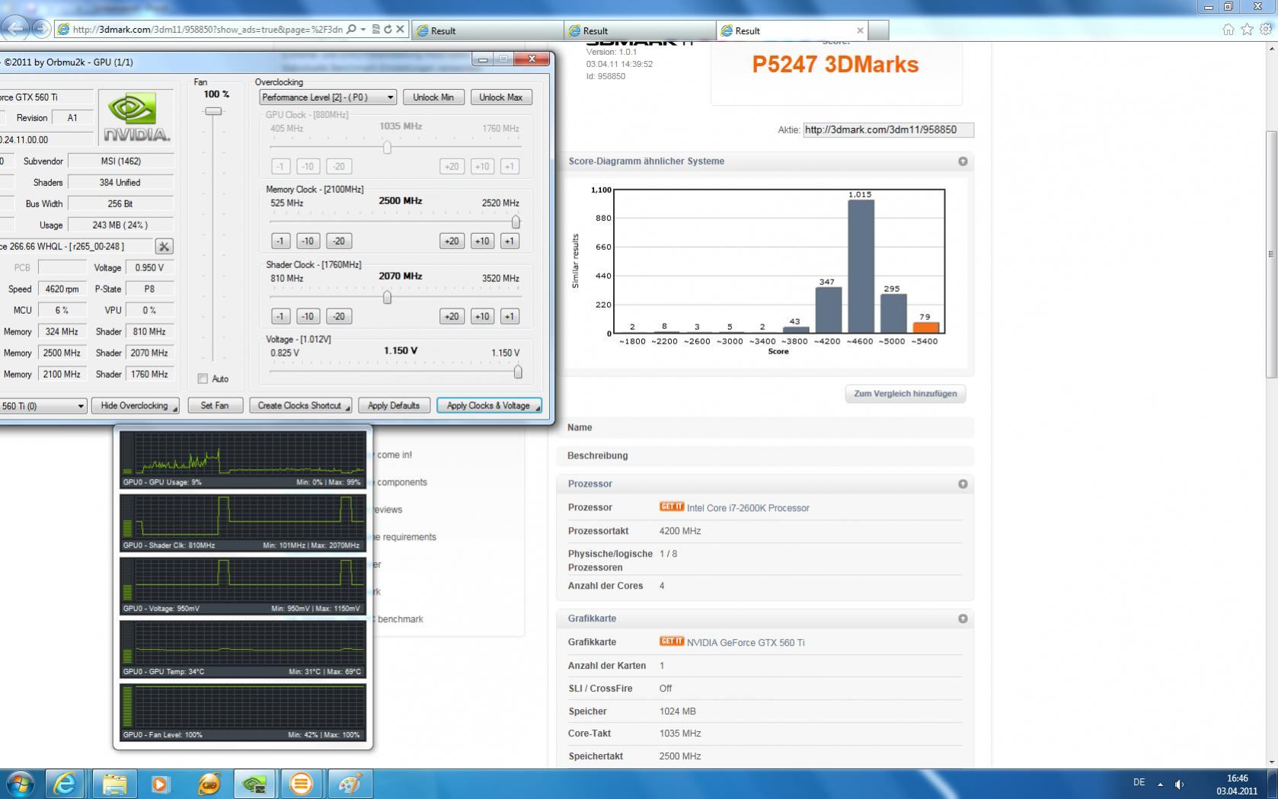Image resolution: width=1278 pixels, height=799 pixels.
Task: Launch Windows Media Player from taskbar
Action: pyautogui.click(x=160, y=783)
